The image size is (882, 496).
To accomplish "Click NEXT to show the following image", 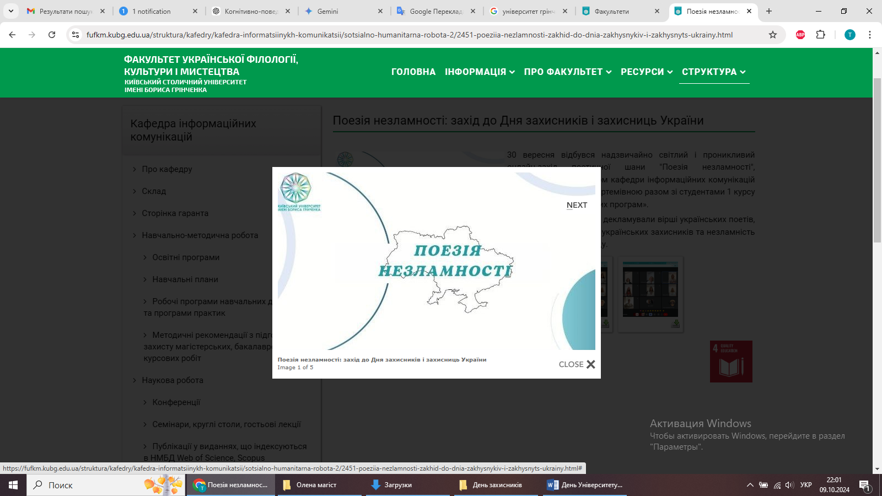I will [577, 205].
